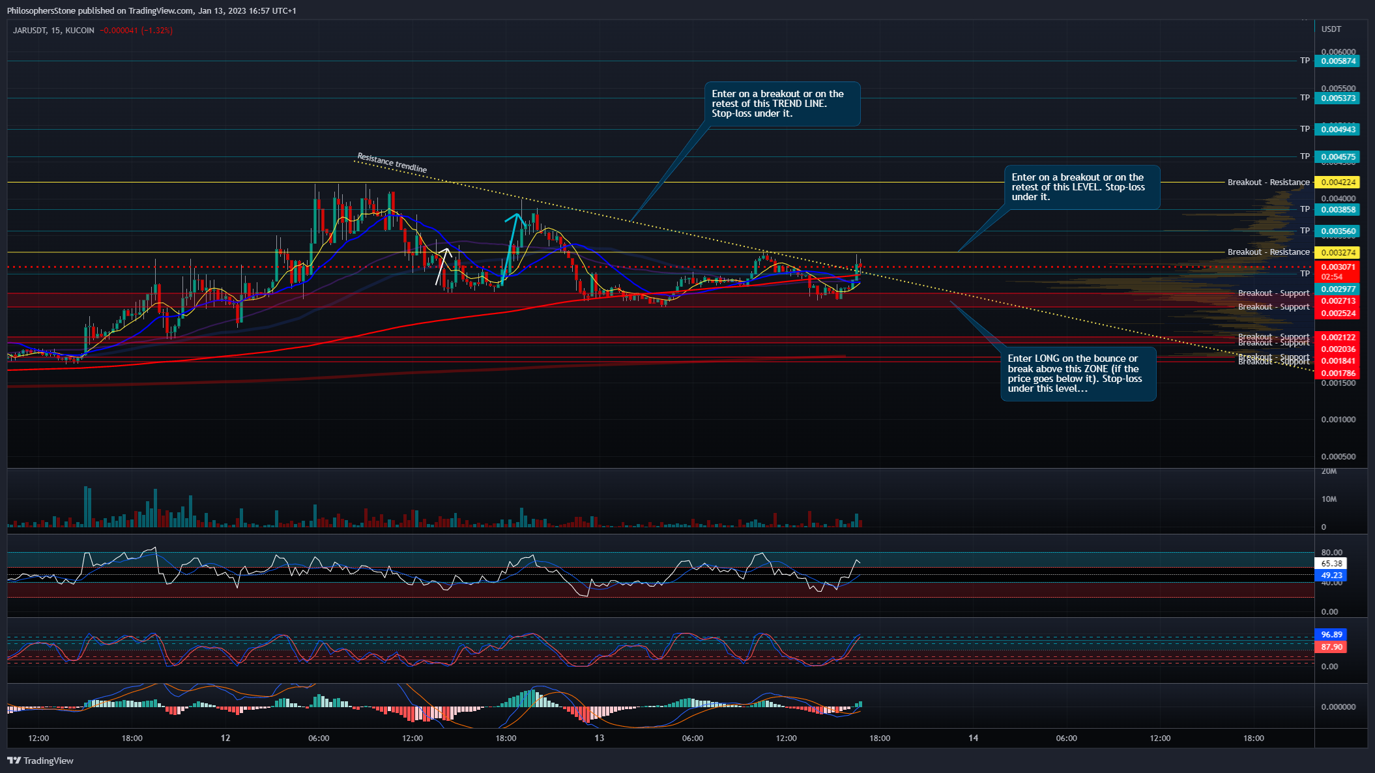Screen dimensions: 1375x773
Task: Click the 0.001000 price axis gridline label
Action: point(1339,420)
